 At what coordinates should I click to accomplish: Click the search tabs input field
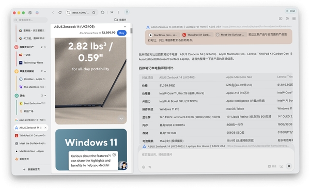point(30,20)
